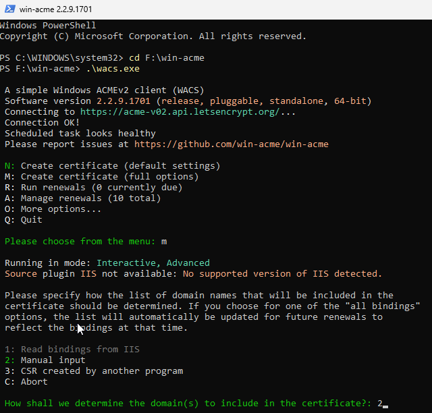The width and height of the screenshot is (432, 413).
Task: Click the Microsoft copyright line
Action: click(x=153, y=36)
